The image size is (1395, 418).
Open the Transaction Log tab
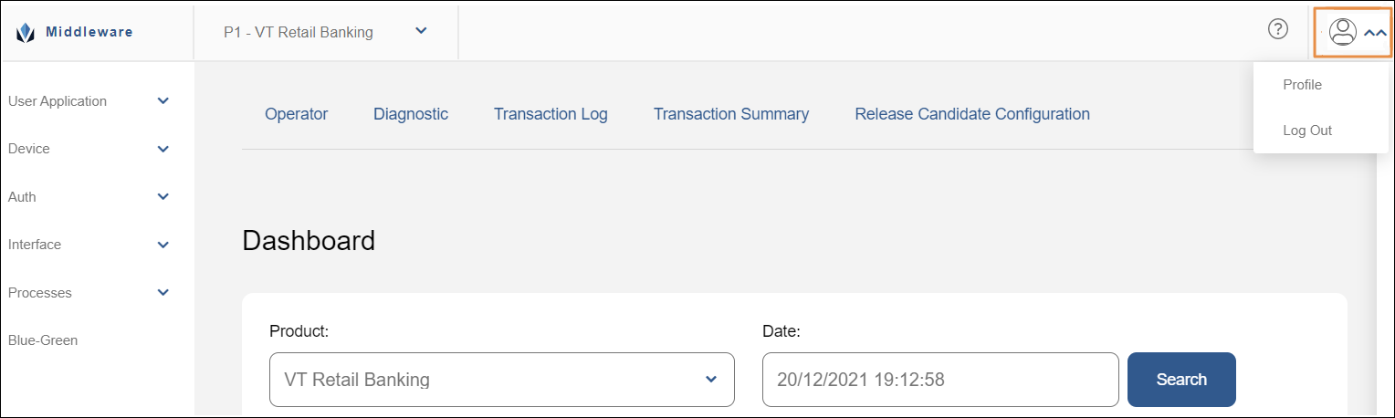point(551,114)
